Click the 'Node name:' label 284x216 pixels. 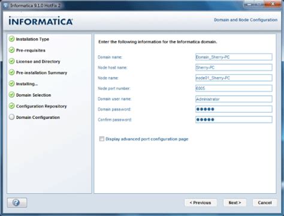click(108, 78)
